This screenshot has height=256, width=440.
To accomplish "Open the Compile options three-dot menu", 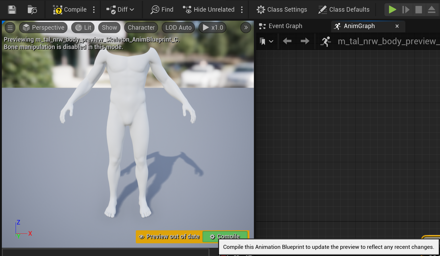I will pyautogui.click(x=94, y=10).
